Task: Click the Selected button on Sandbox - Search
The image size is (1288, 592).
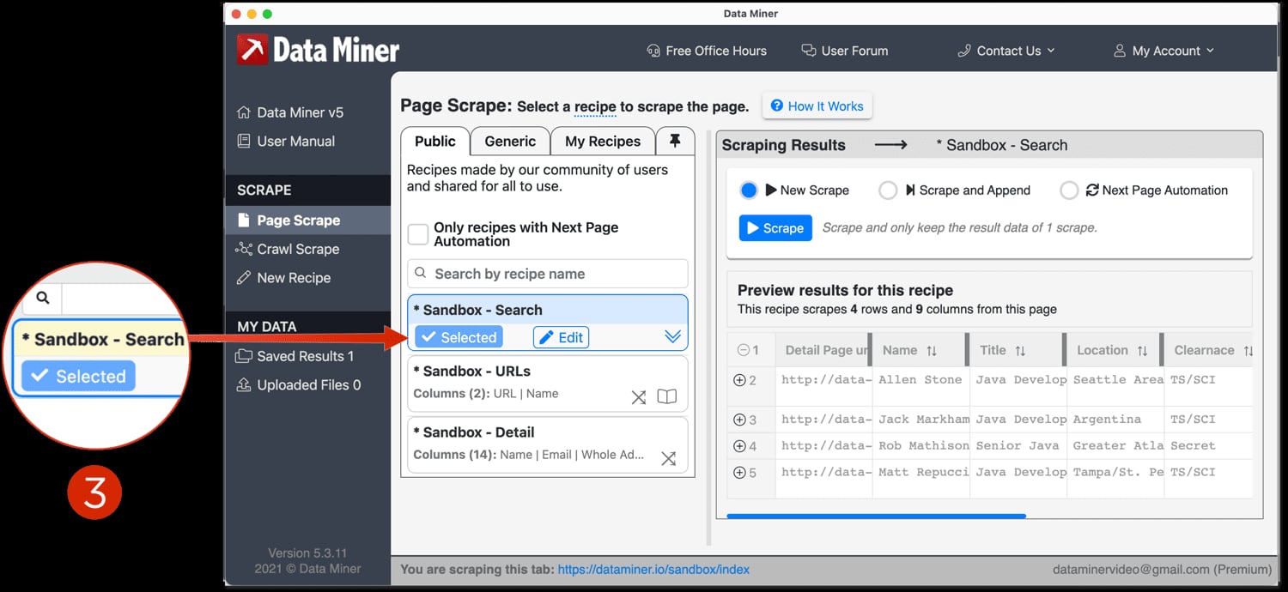Action: (x=459, y=337)
